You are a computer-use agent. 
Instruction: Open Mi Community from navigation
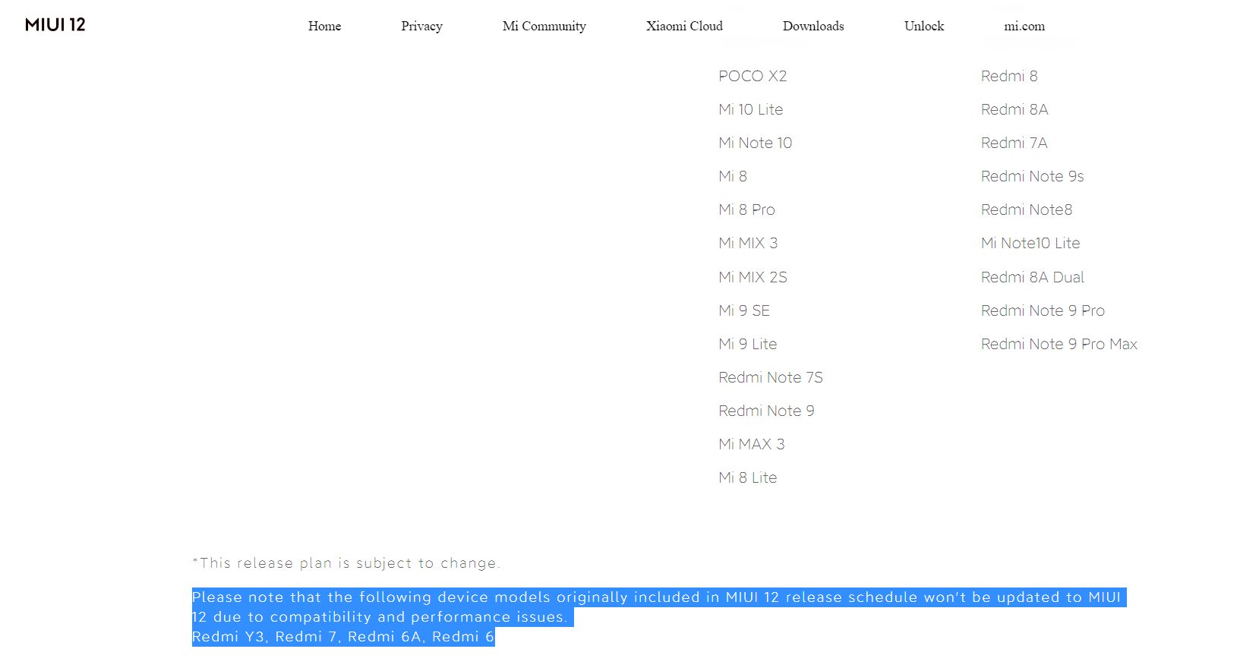pyautogui.click(x=544, y=26)
